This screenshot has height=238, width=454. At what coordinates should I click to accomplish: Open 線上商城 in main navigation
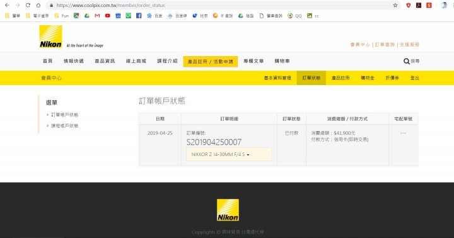pyautogui.click(x=136, y=61)
